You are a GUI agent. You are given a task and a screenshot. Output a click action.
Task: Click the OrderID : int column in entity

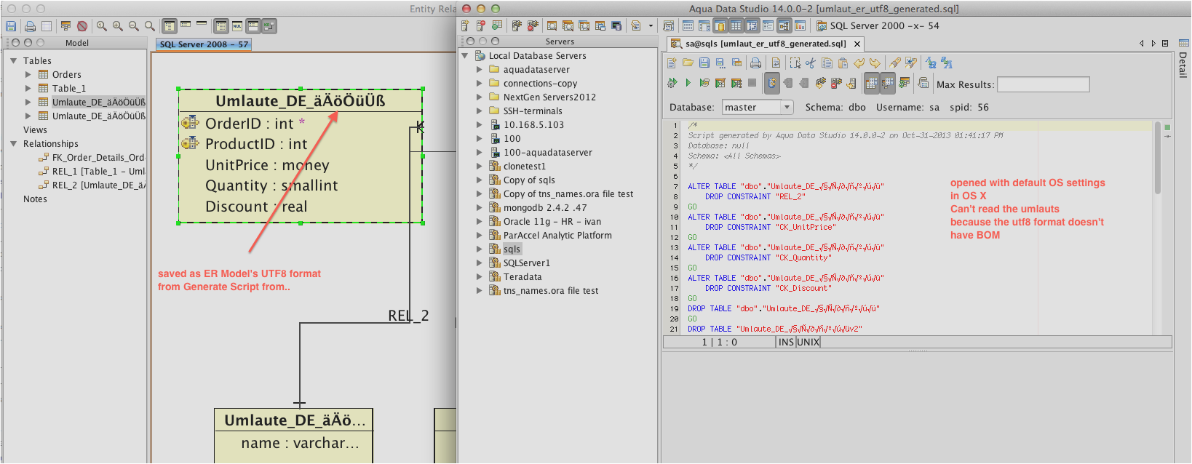coord(247,124)
